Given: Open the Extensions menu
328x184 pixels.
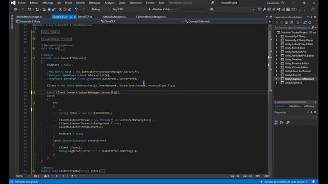Looking at the screenshot, I should point(135,3).
